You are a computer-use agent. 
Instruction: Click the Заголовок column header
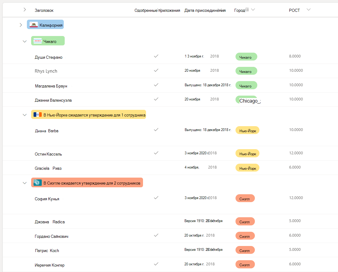(44, 11)
